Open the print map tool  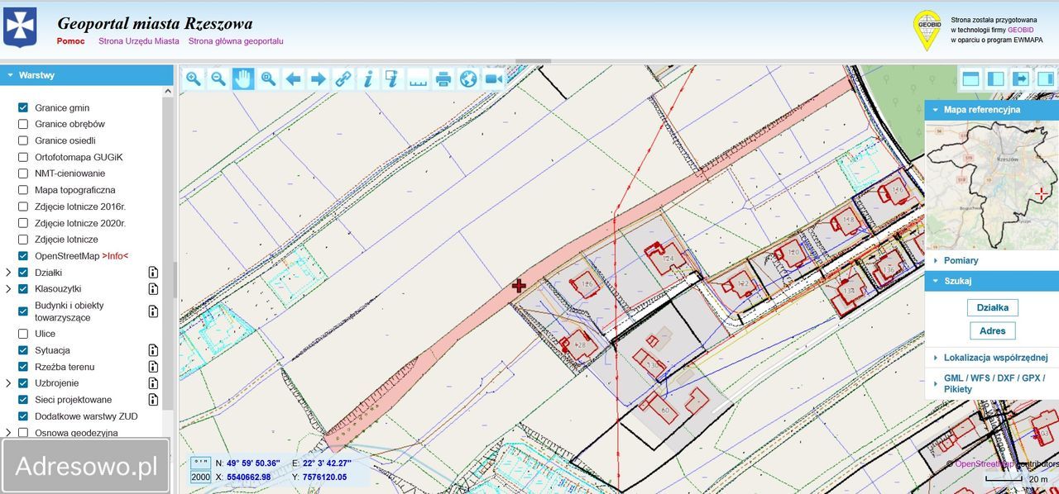pyautogui.click(x=443, y=79)
